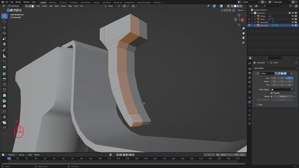Enable mirror Flip Z
Screen dimensions: 299x168
tap(290, 85)
